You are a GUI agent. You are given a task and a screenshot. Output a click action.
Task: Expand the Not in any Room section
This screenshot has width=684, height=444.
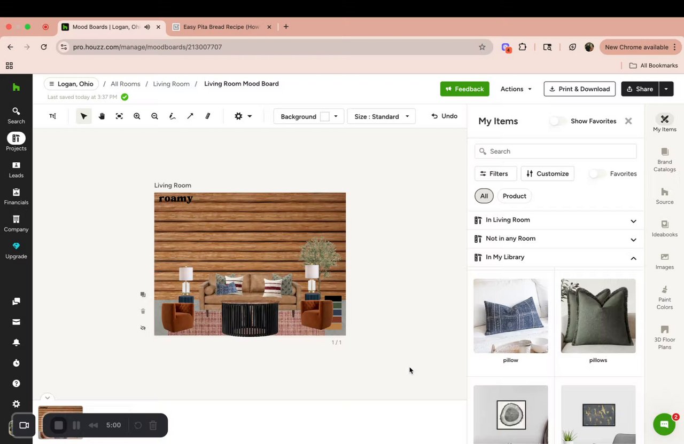click(556, 239)
